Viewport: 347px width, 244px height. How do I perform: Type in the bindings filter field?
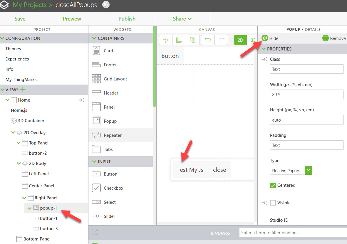click(x=291, y=233)
